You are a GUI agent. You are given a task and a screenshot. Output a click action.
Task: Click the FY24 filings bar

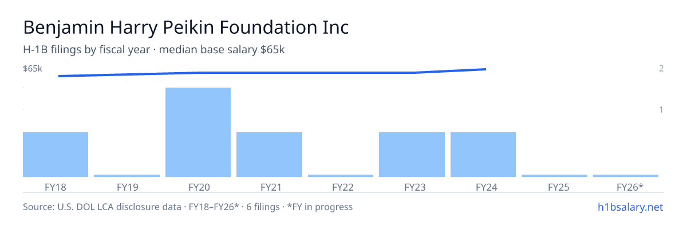[483, 155]
